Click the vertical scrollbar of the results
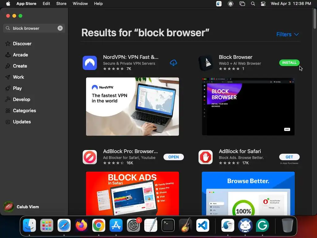317x238 pixels. [x=315, y=19]
